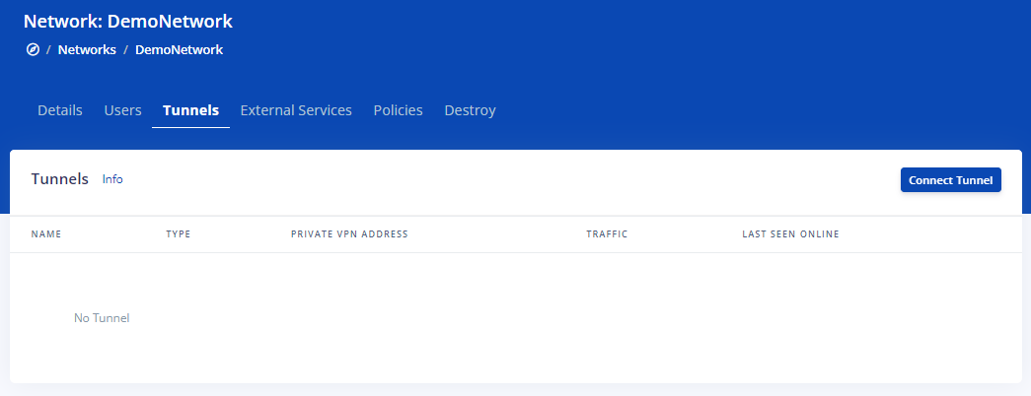Viewport: 1031px width, 396px height.
Task: Click the compass home icon in breadcrumb
Action: pos(33,49)
